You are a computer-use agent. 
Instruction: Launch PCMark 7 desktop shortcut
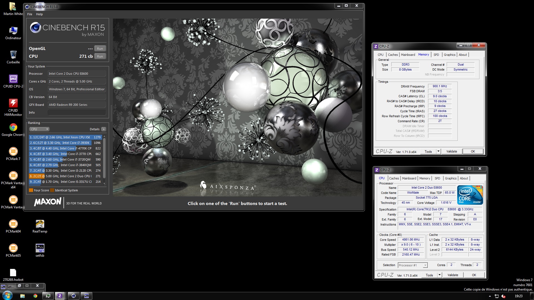tap(13, 154)
